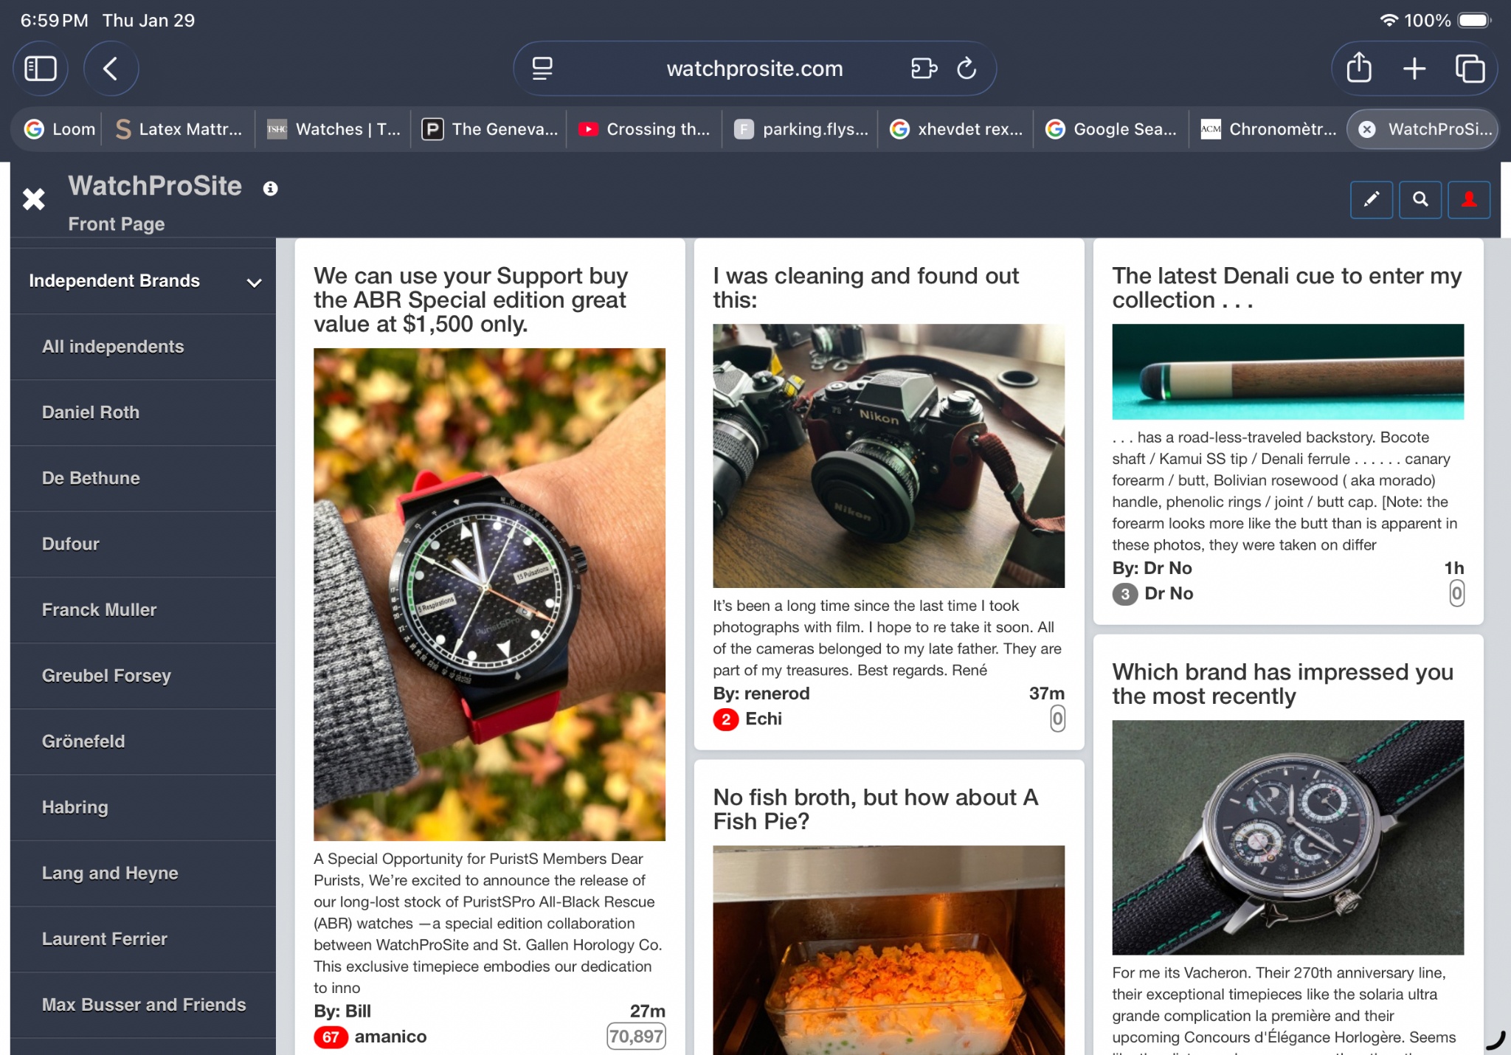Open the extensions icon in the address bar

click(923, 69)
